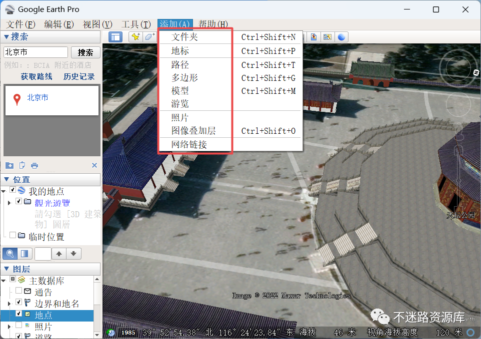Collapse the 我的地点 tree node

coord(3,191)
